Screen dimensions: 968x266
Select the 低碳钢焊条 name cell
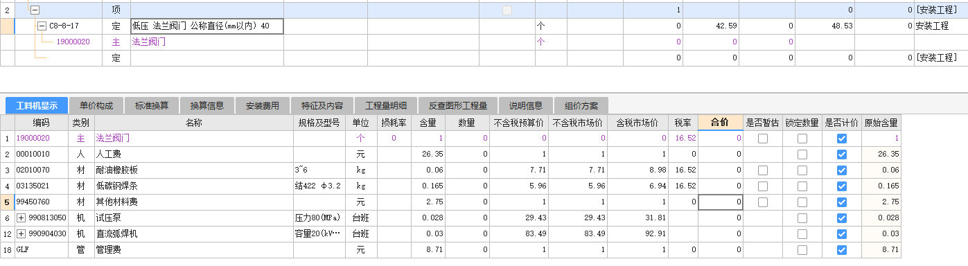point(194,186)
